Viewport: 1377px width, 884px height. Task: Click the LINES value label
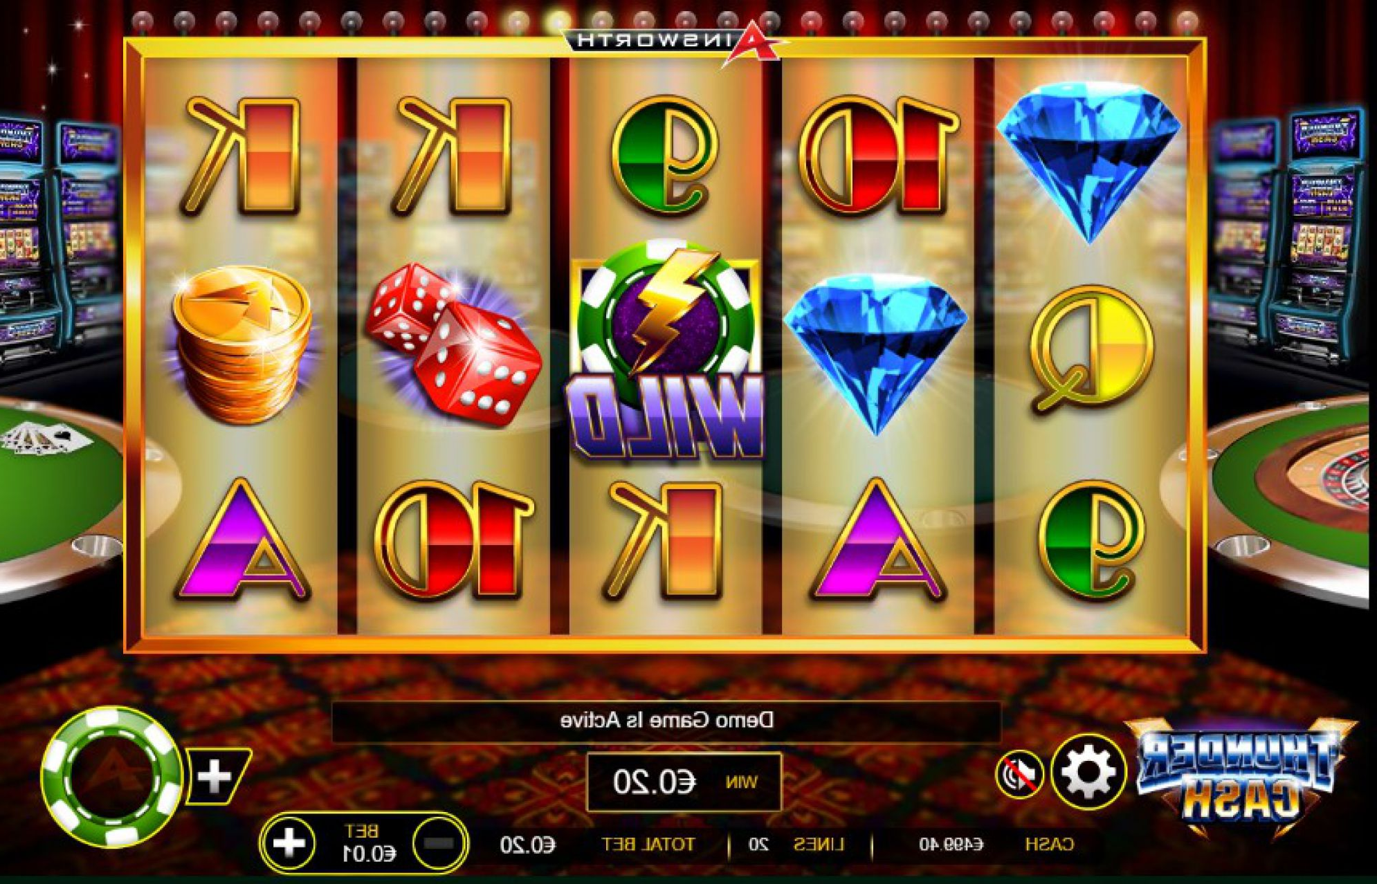(796, 844)
